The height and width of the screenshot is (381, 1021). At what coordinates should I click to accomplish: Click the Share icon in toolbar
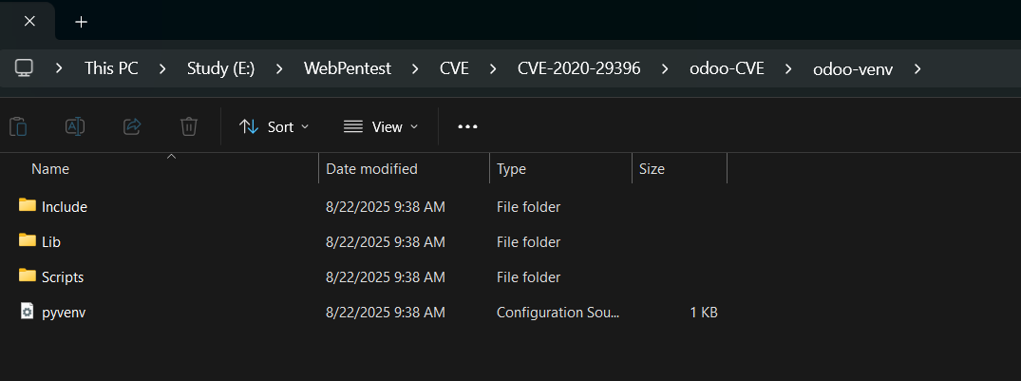(x=132, y=126)
